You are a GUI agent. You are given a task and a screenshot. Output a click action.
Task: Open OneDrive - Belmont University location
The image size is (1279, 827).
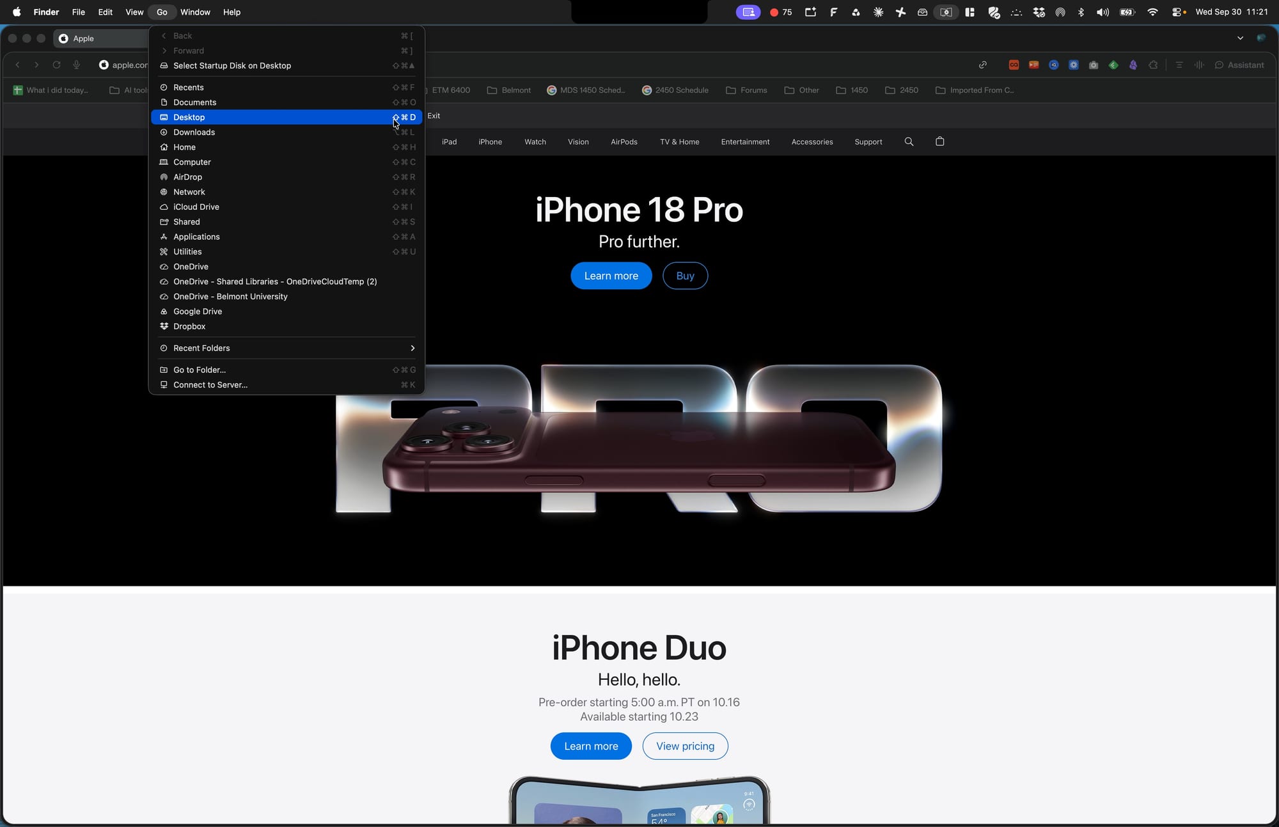pyautogui.click(x=286, y=297)
